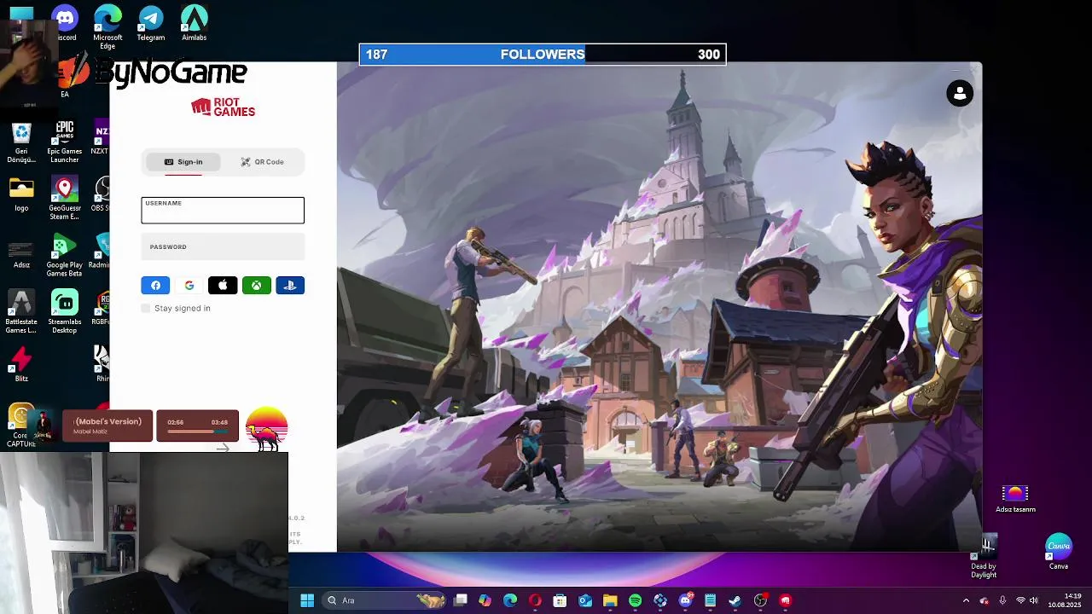Switch to the Sign-in tab
This screenshot has width=1092, height=614.
[x=183, y=162]
